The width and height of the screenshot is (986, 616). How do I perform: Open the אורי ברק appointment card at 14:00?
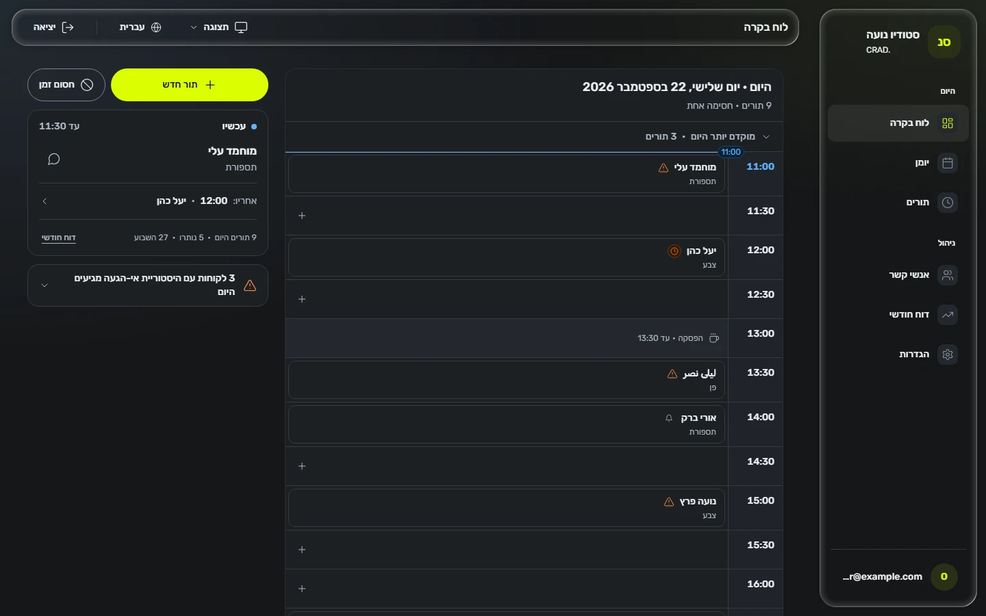507,424
